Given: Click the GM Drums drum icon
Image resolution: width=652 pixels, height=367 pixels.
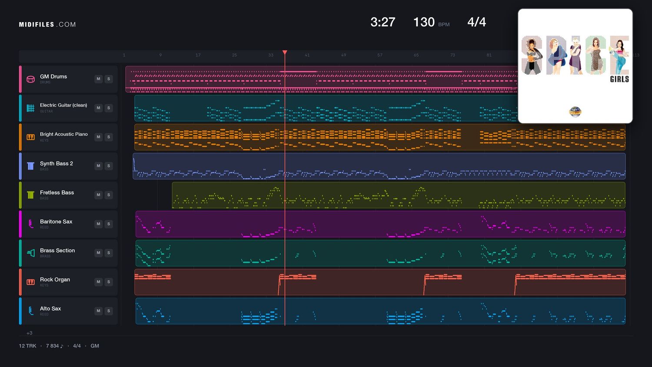Looking at the screenshot, I should coord(30,79).
